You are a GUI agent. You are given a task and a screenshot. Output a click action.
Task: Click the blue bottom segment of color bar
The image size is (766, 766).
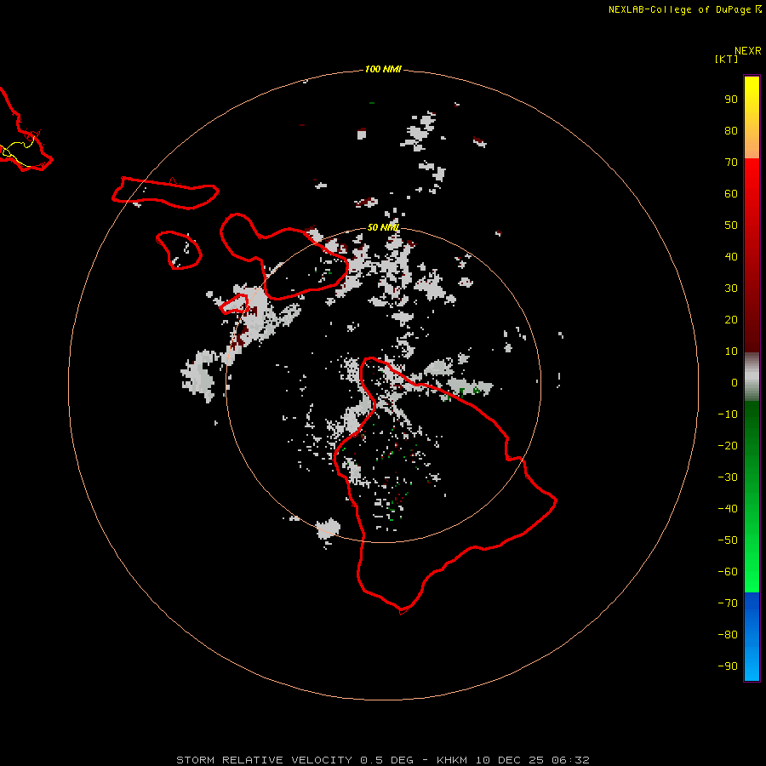click(x=752, y=637)
